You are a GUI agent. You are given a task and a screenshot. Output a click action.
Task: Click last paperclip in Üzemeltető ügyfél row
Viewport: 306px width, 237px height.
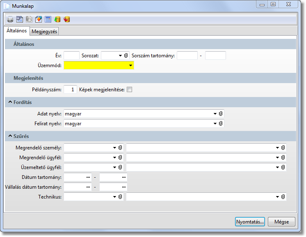[x=283, y=167]
